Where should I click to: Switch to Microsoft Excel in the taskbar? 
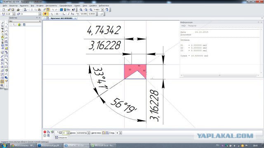click(x=103, y=146)
